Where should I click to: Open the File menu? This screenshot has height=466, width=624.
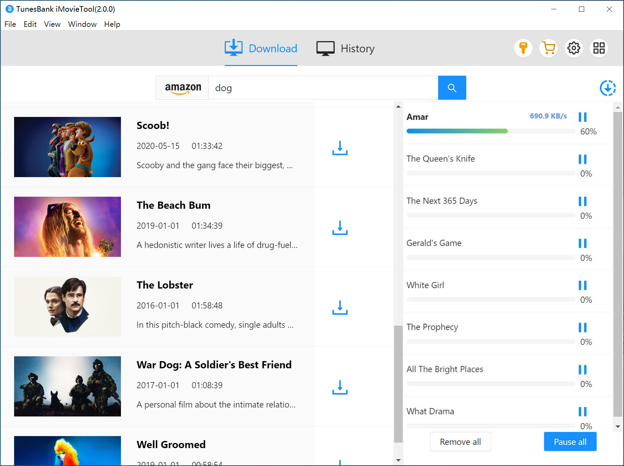[10, 24]
